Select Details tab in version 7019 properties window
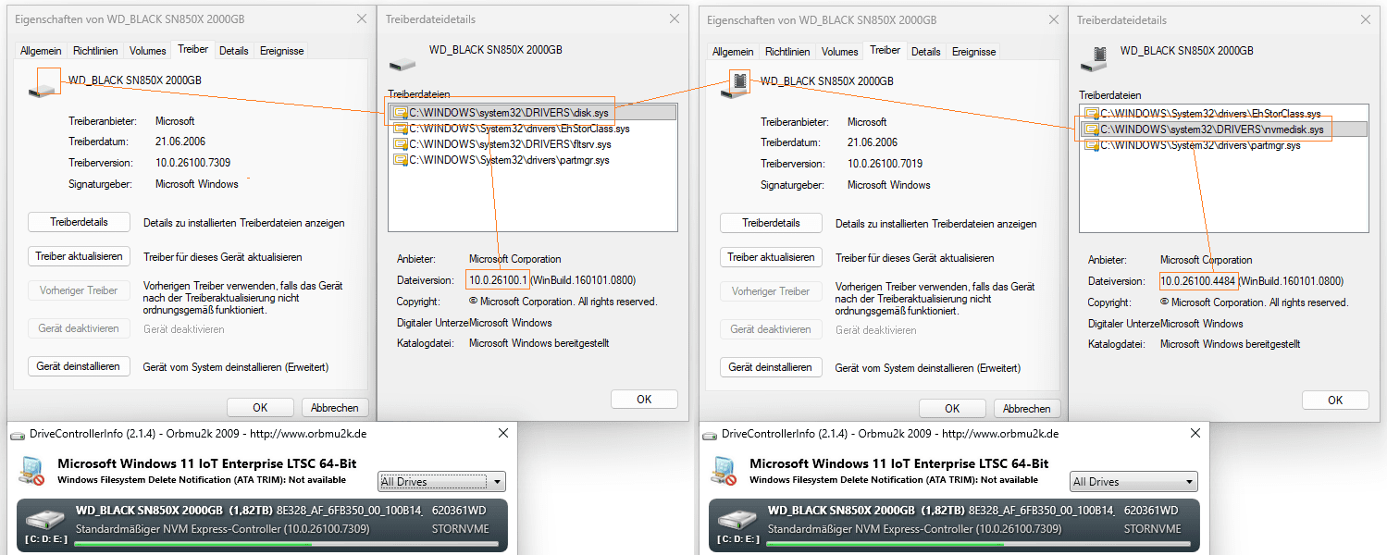The image size is (1387, 555). pos(926,52)
